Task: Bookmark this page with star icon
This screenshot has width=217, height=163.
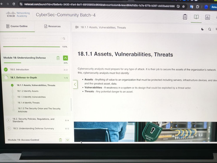Action: click(x=184, y=7)
